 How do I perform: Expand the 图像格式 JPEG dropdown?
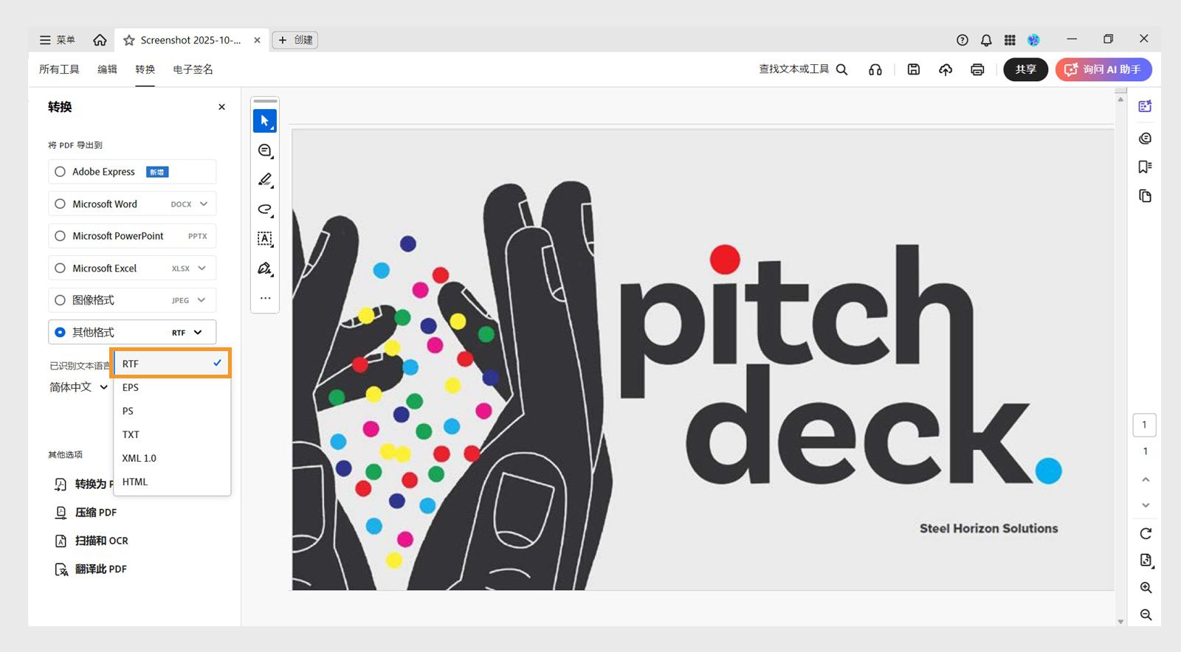tap(202, 300)
